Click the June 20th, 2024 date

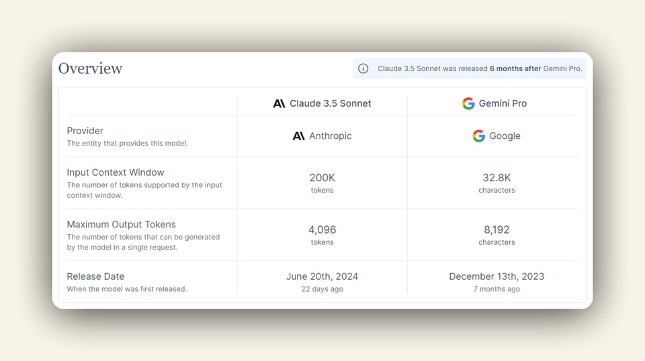[322, 276]
